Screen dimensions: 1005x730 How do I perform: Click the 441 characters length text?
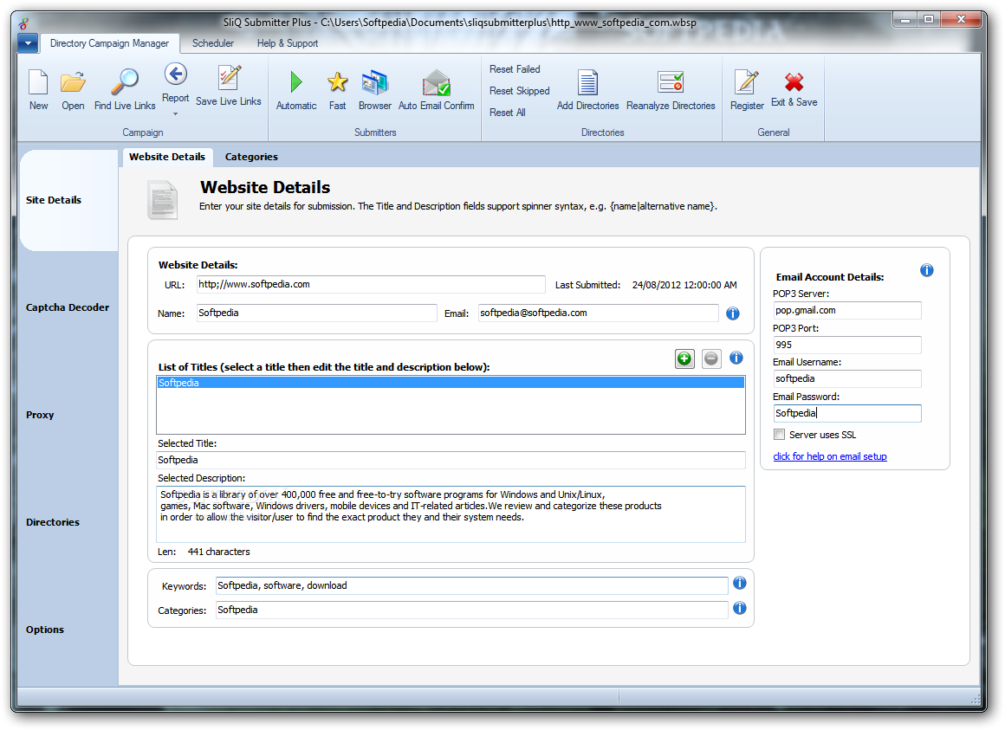(218, 552)
